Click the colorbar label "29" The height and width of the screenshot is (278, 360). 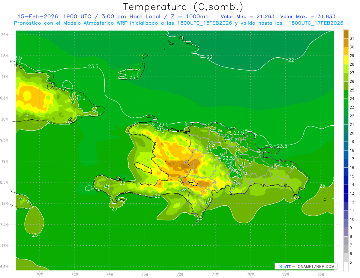[352, 56]
